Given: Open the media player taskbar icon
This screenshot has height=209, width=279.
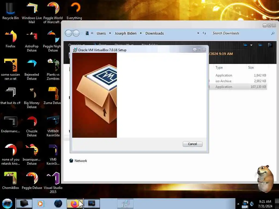Looking at the screenshot, I should click(41, 204).
